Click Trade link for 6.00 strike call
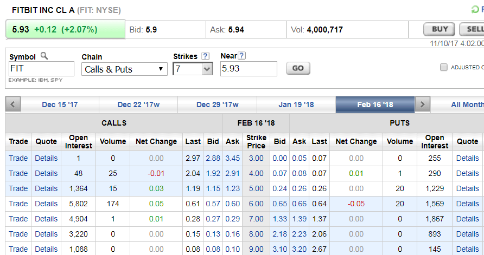 (18, 204)
